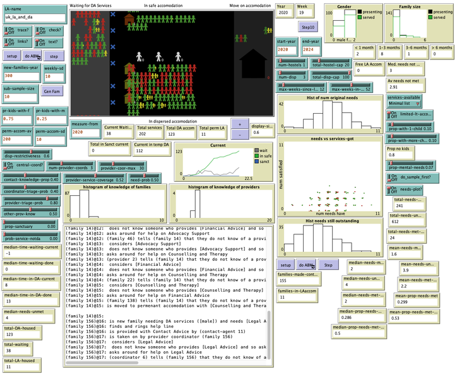Adjust the provider-service-coverage slider
Viewport: 457px width, 379px height.
[94, 178]
